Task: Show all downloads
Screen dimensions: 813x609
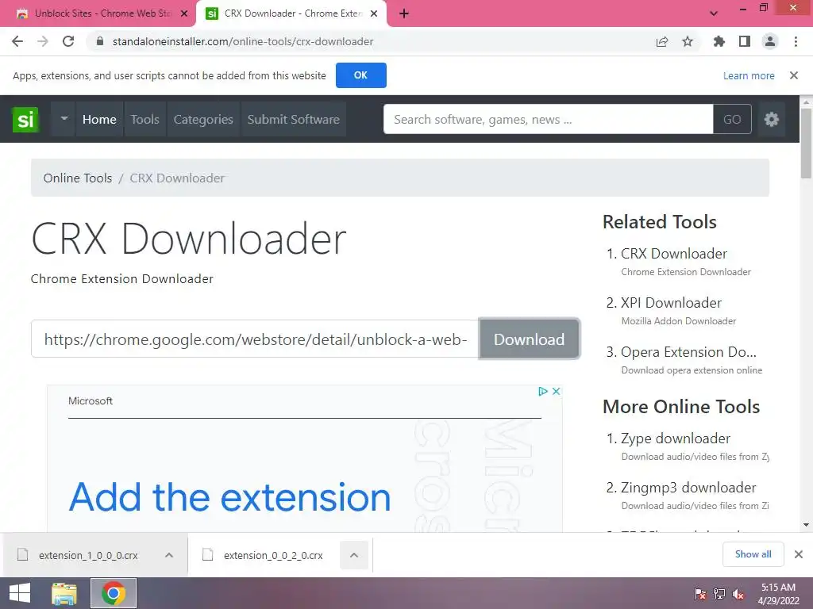Action: tap(753, 554)
